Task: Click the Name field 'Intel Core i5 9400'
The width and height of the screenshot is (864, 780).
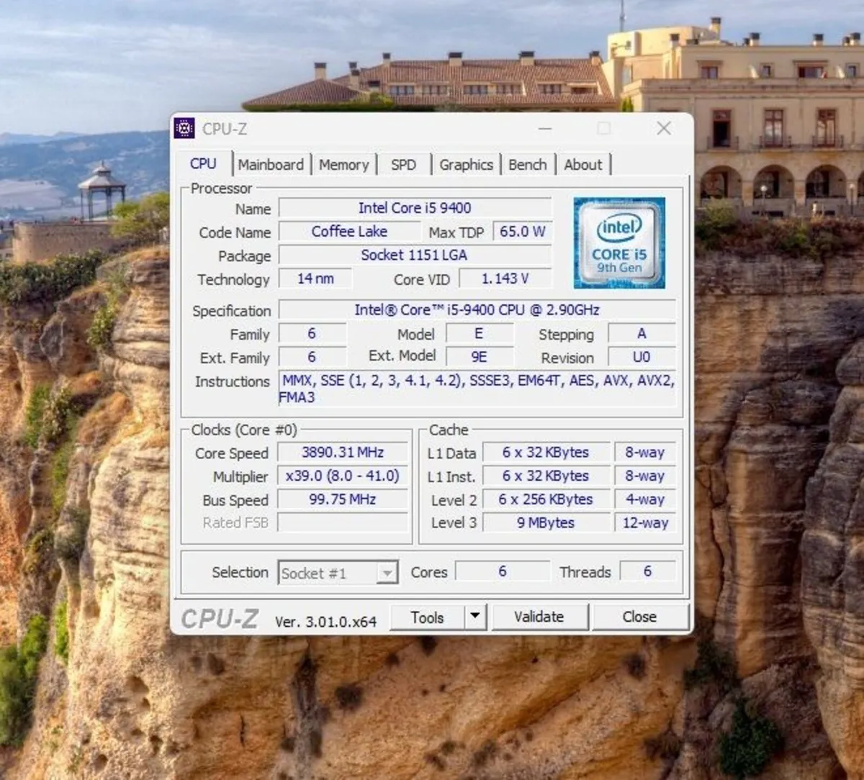Action: 415,208
